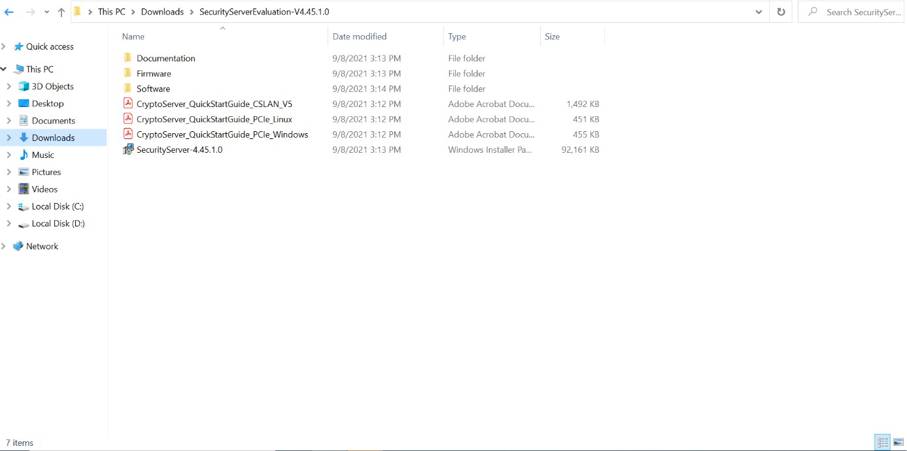The width and height of the screenshot is (907, 451).
Task: Select file 'CryptoServer_QuickStartGuide_PCIe_Windows'
Action: (222, 134)
